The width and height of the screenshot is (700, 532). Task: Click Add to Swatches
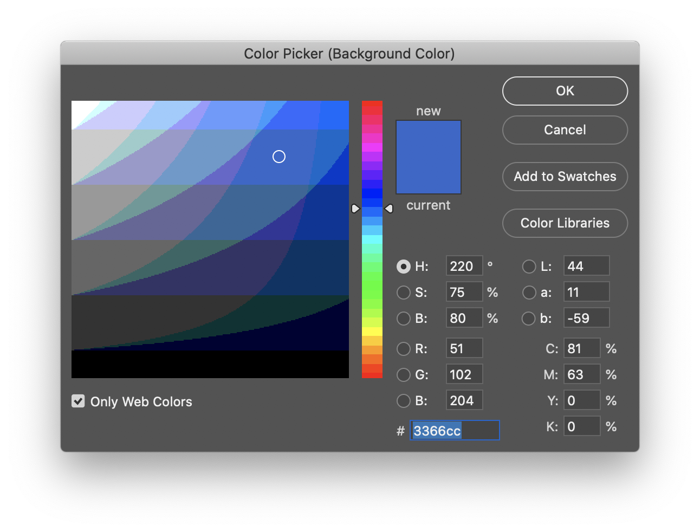(x=565, y=177)
